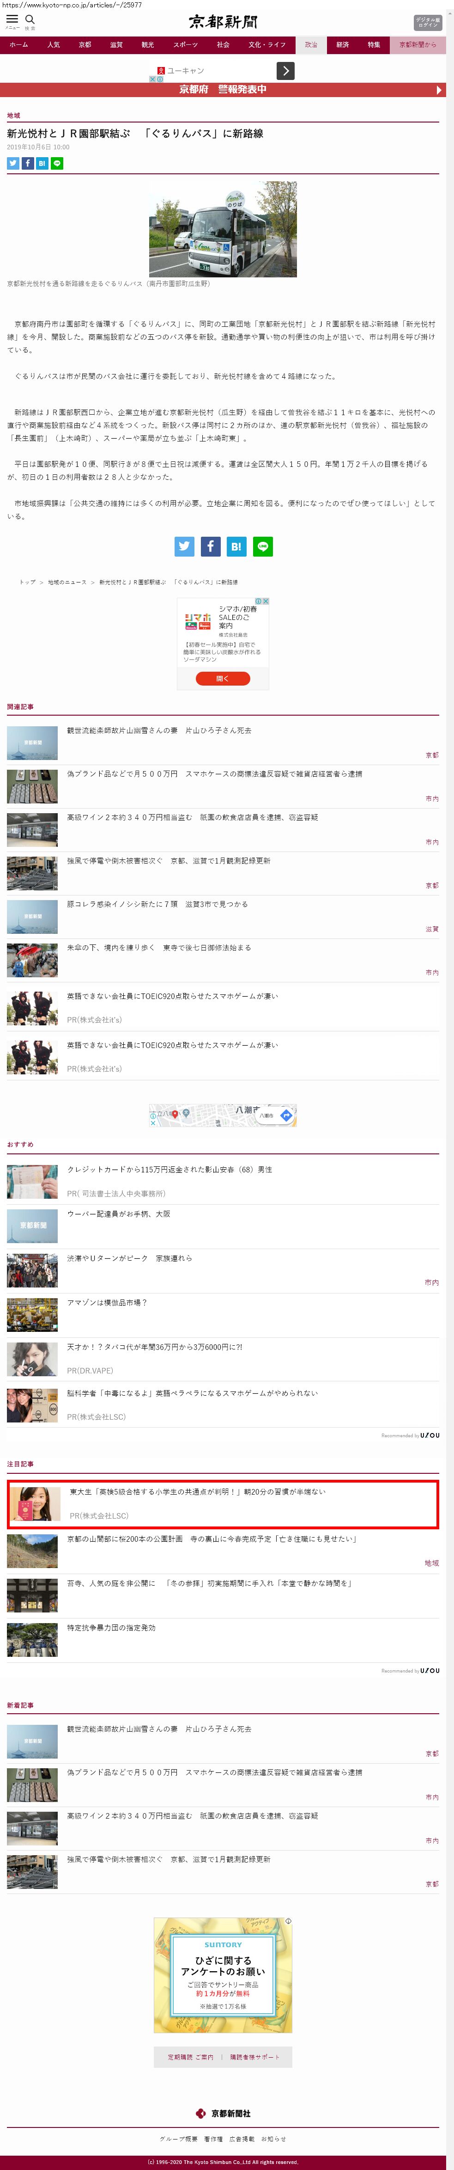Click the arrow button on ユーキャン ad

(286, 71)
